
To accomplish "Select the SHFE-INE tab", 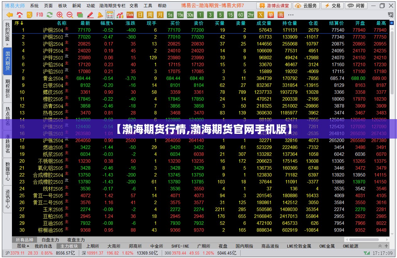I will tap(180, 246).
